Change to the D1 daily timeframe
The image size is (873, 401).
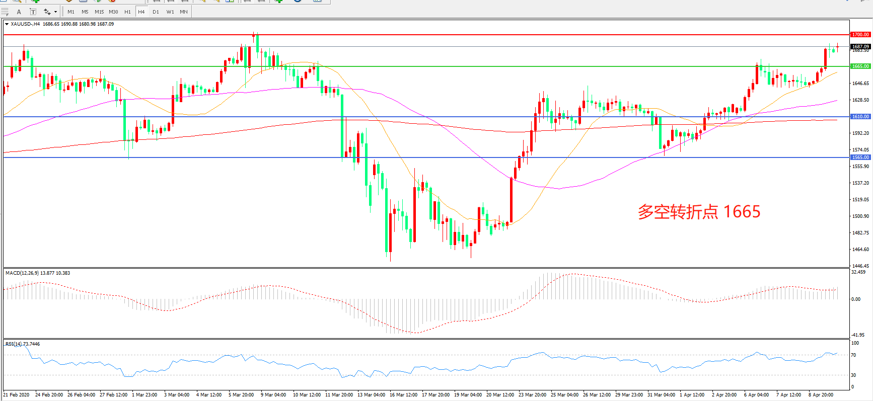pos(156,12)
